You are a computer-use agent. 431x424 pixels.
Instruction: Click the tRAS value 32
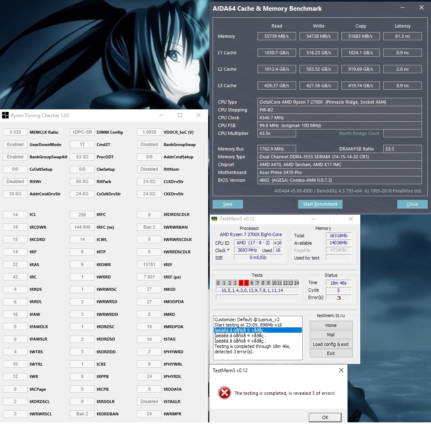[15, 264]
